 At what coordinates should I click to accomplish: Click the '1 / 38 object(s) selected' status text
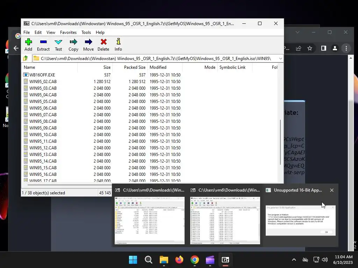click(43, 193)
